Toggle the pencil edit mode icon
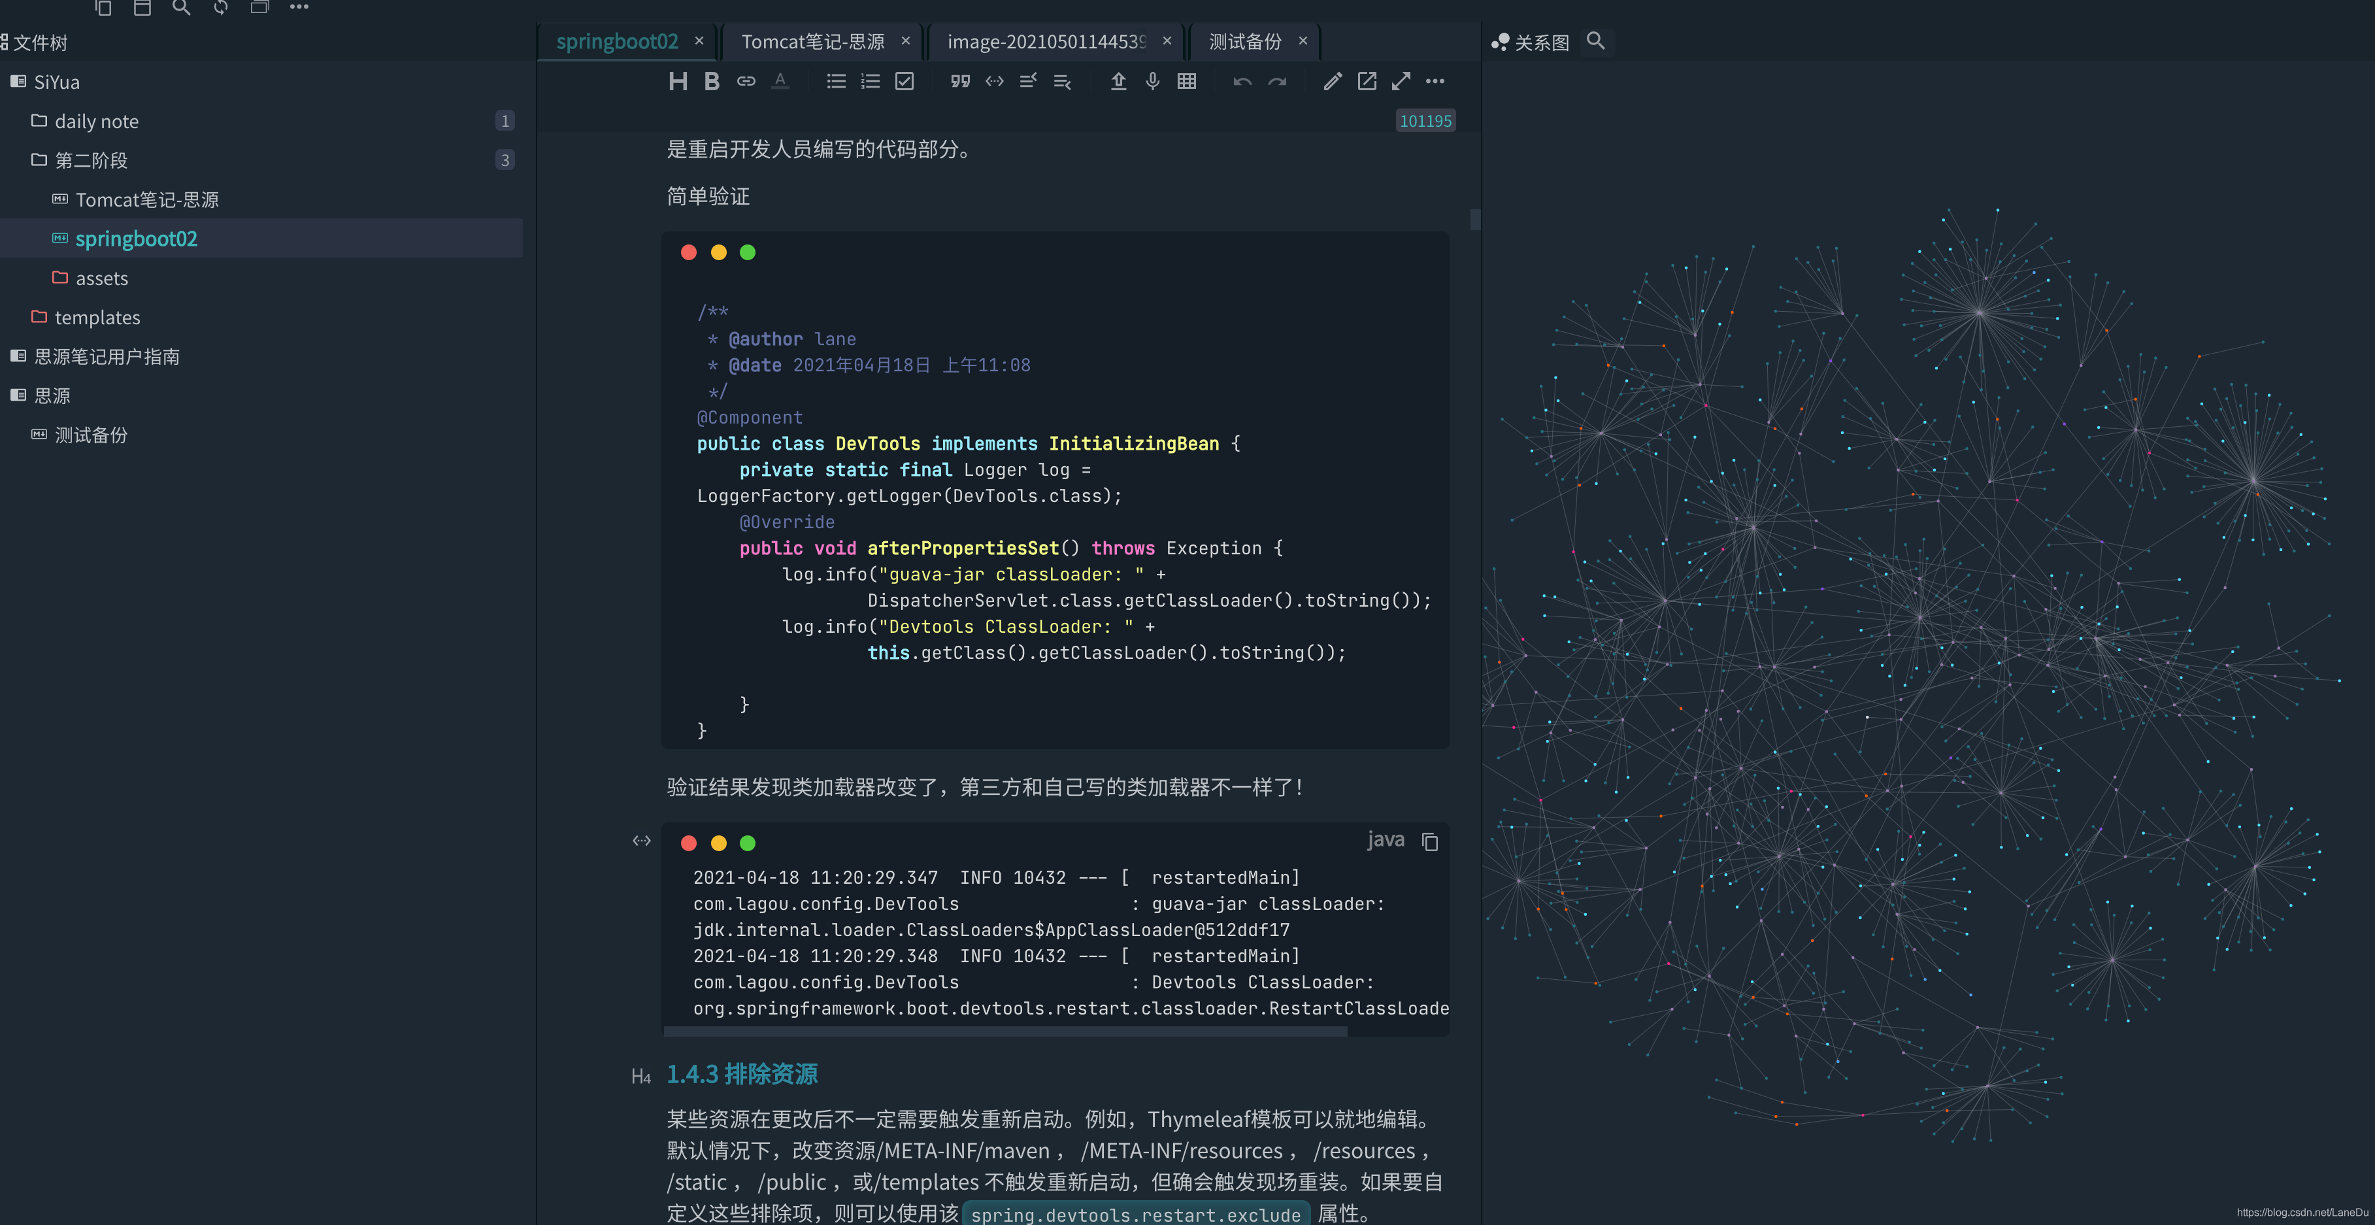The height and width of the screenshot is (1225, 2375). click(x=1332, y=81)
